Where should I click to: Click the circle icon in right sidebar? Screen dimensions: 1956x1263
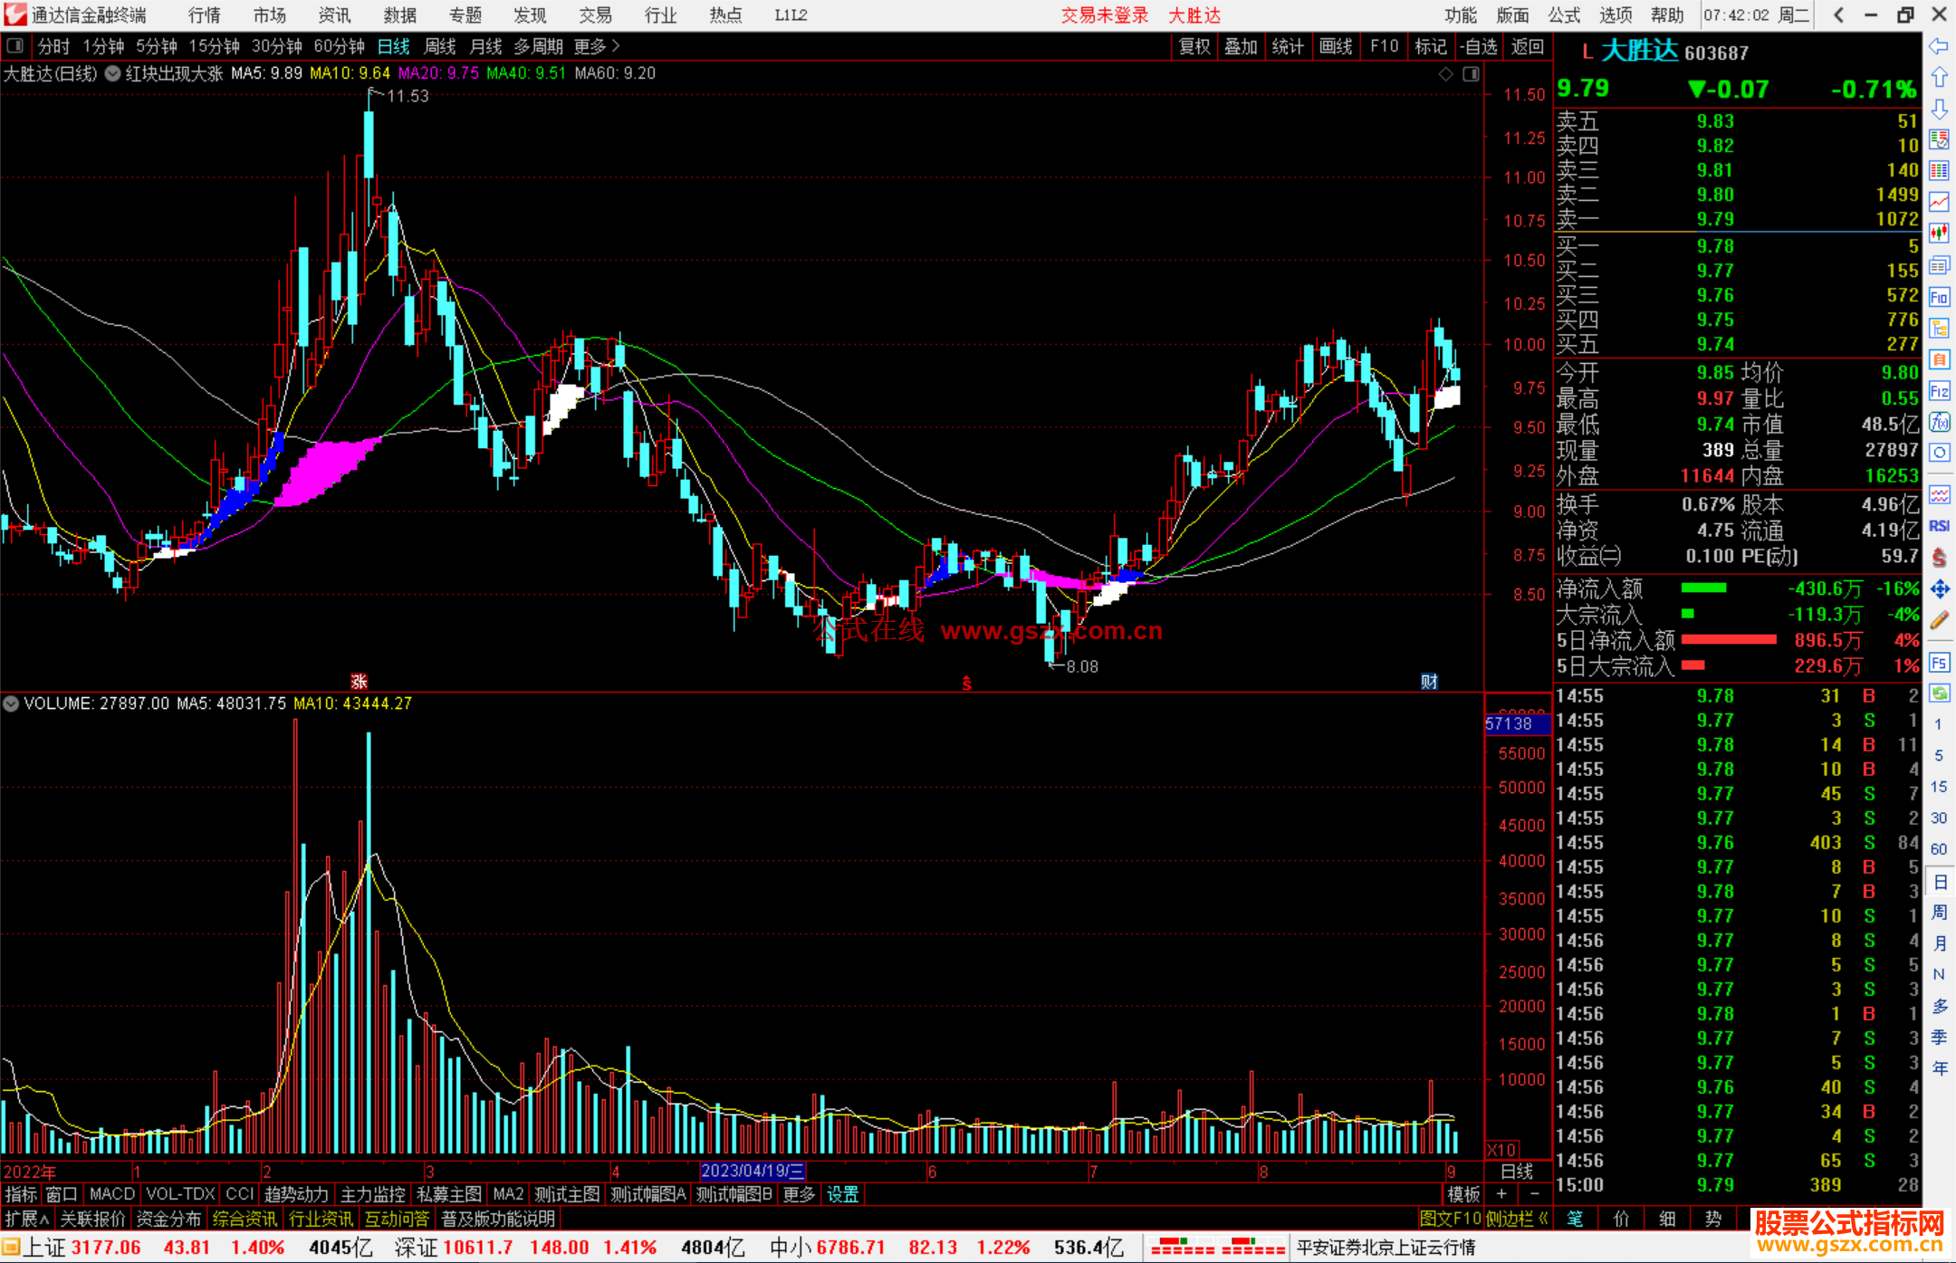click(1939, 453)
